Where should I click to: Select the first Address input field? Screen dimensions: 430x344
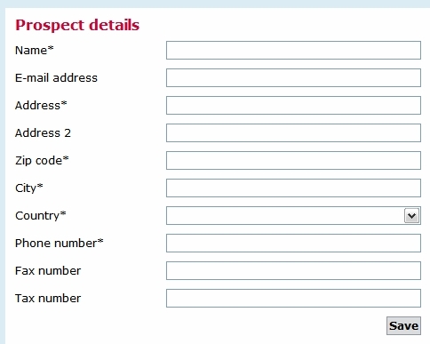pyautogui.click(x=293, y=106)
